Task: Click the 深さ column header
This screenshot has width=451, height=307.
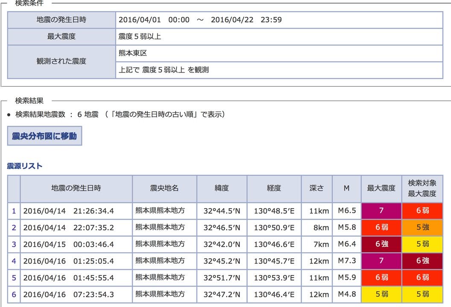Action: [316, 188]
